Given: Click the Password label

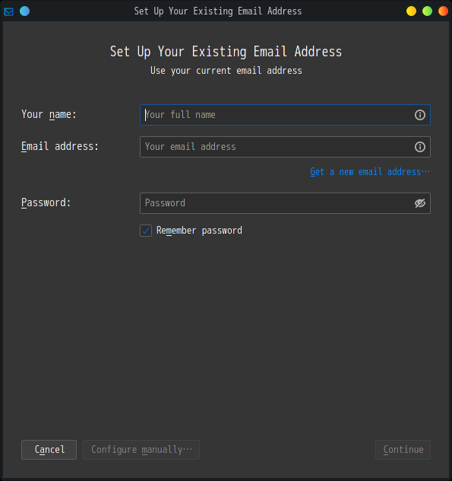Looking at the screenshot, I should [46, 202].
